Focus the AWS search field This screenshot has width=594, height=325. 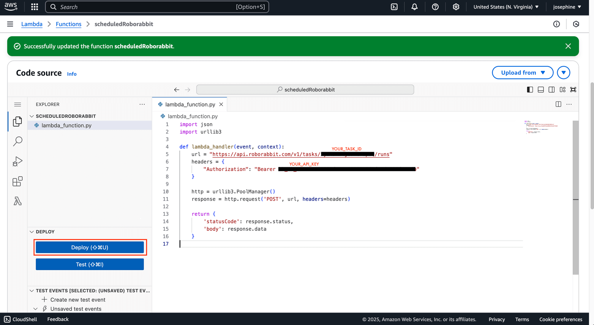click(157, 7)
